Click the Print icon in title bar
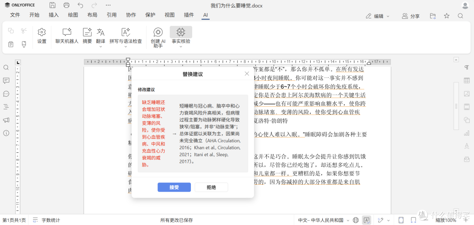This screenshot has width=474, height=225. pyautogui.click(x=67, y=5)
